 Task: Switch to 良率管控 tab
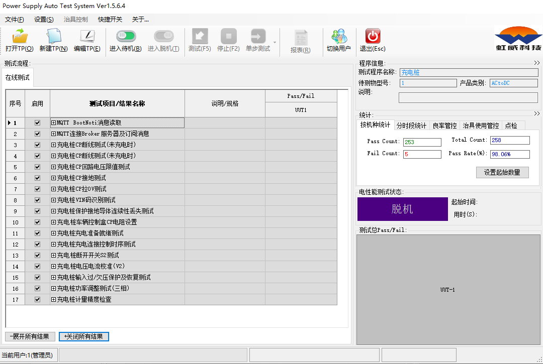444,126
